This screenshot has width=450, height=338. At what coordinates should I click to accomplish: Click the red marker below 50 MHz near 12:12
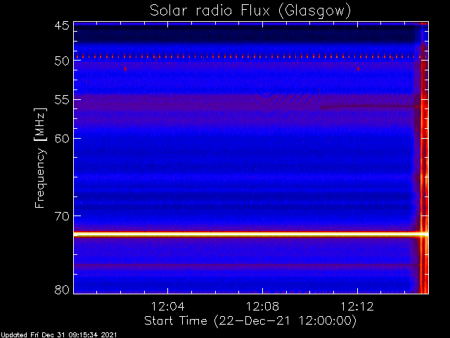coord(358,69)
